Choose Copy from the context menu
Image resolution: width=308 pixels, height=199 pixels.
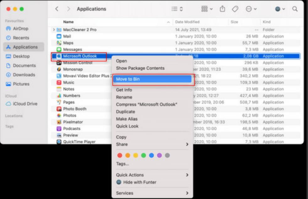[152, 137]
